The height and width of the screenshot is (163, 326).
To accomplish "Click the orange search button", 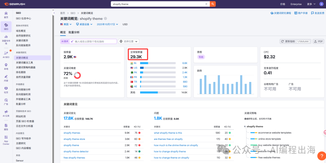I will [213, 4].
